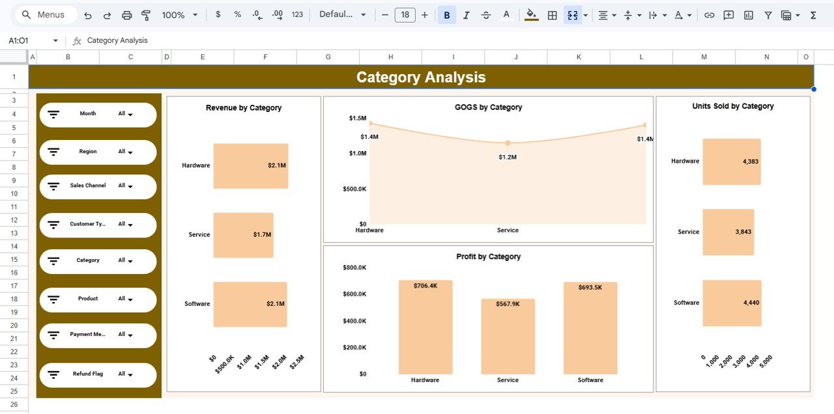Toggle bold formatting

click(446, 14)
